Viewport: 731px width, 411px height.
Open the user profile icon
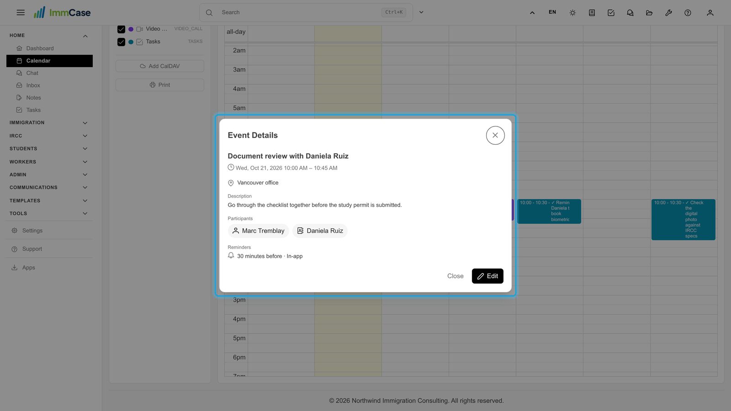click(710, 13)
